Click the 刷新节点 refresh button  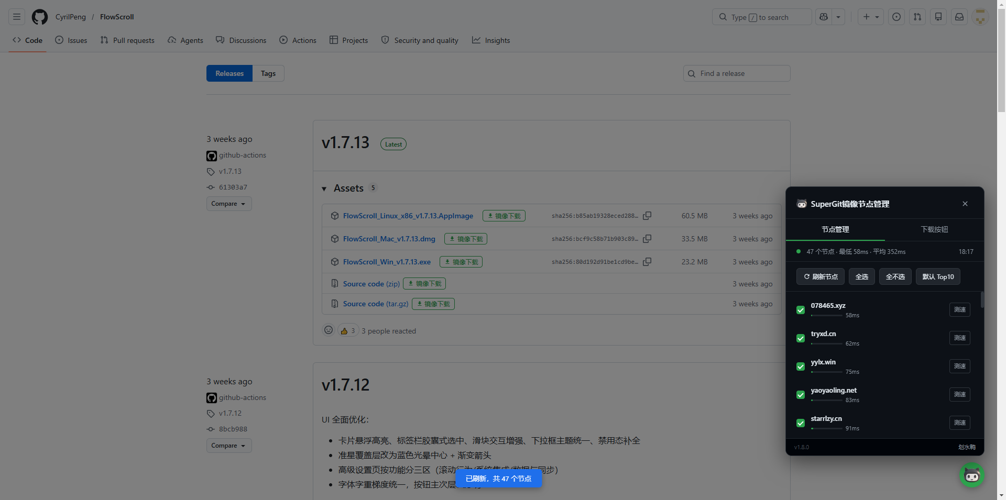tap(821, 276)
